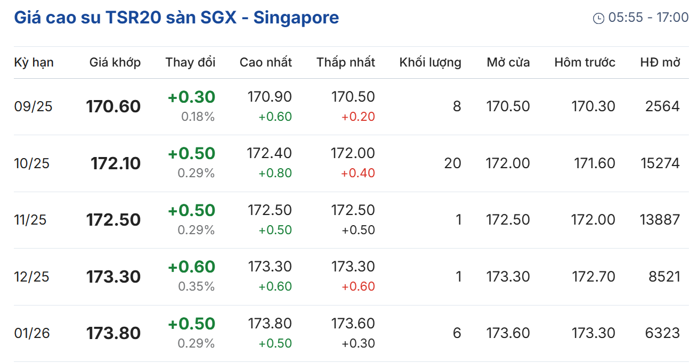Select the 09/25 contract row
Screen dimensions: 698x363
(x=33, y=106)
